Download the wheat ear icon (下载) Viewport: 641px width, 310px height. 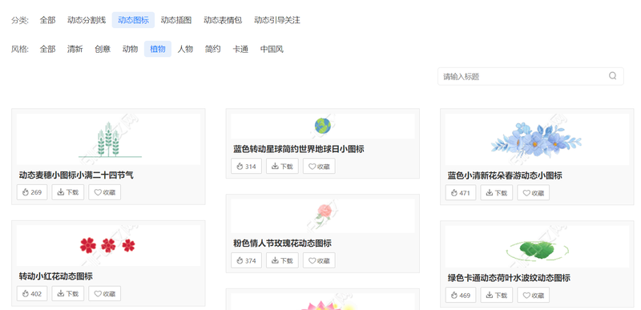coord(68,192)
